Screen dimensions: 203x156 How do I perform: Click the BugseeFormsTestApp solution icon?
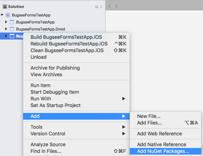coord(8,15)
